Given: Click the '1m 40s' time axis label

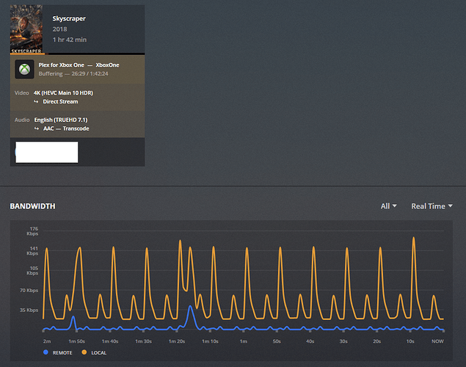Looking at the screenshot, I should point(110,341).
